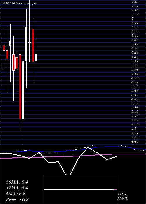Screen dimensions: 146x204
Task: Click the 6.29 price axis label
Action: click(135, 52)
